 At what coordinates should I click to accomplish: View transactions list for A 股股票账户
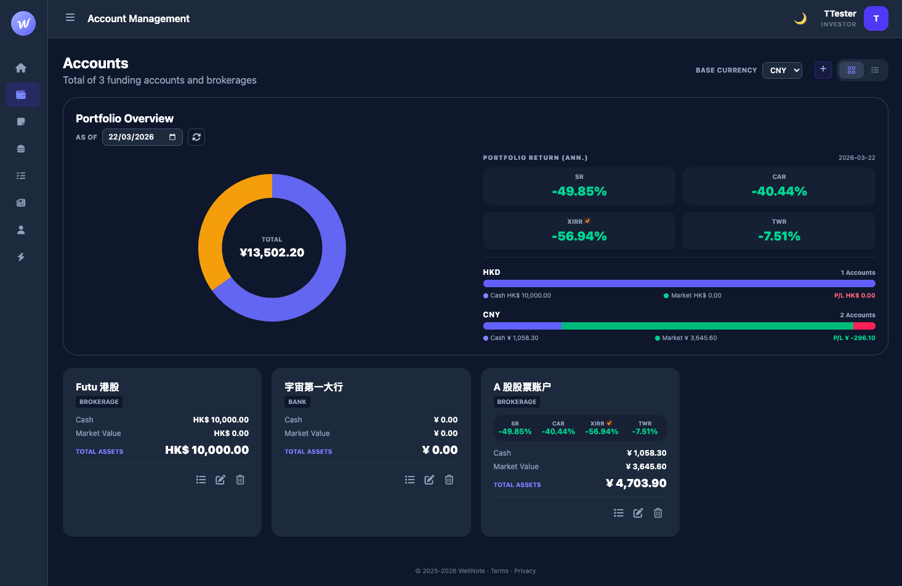click(x=618, y=513)
